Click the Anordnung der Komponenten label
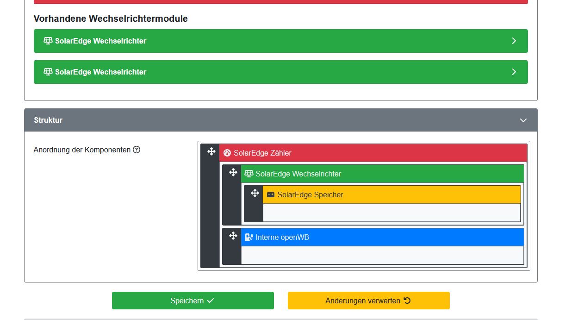565x320 pixels. pos(82,150)
